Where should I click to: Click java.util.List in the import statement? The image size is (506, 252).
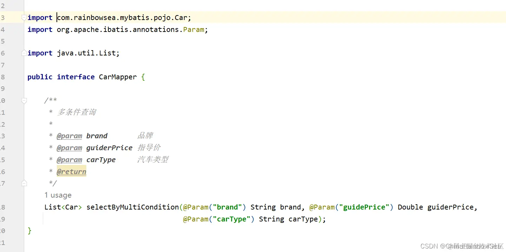[x=87, y=53]
